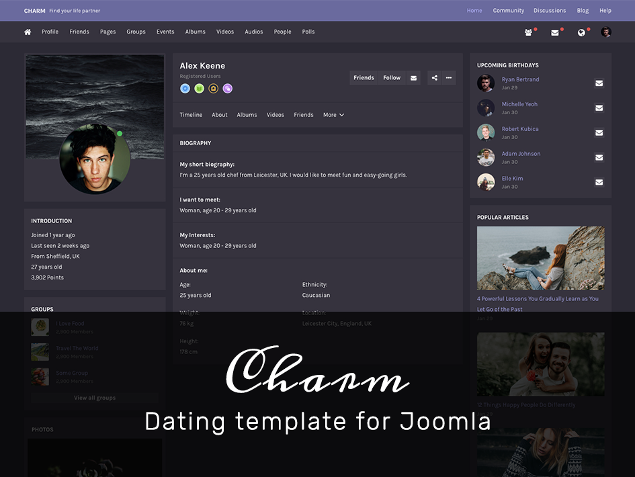Image resolution: width=635 pixels, height=477 pixels.
Task: Switch to the About tab on the profile
Action: click(219, 115)
